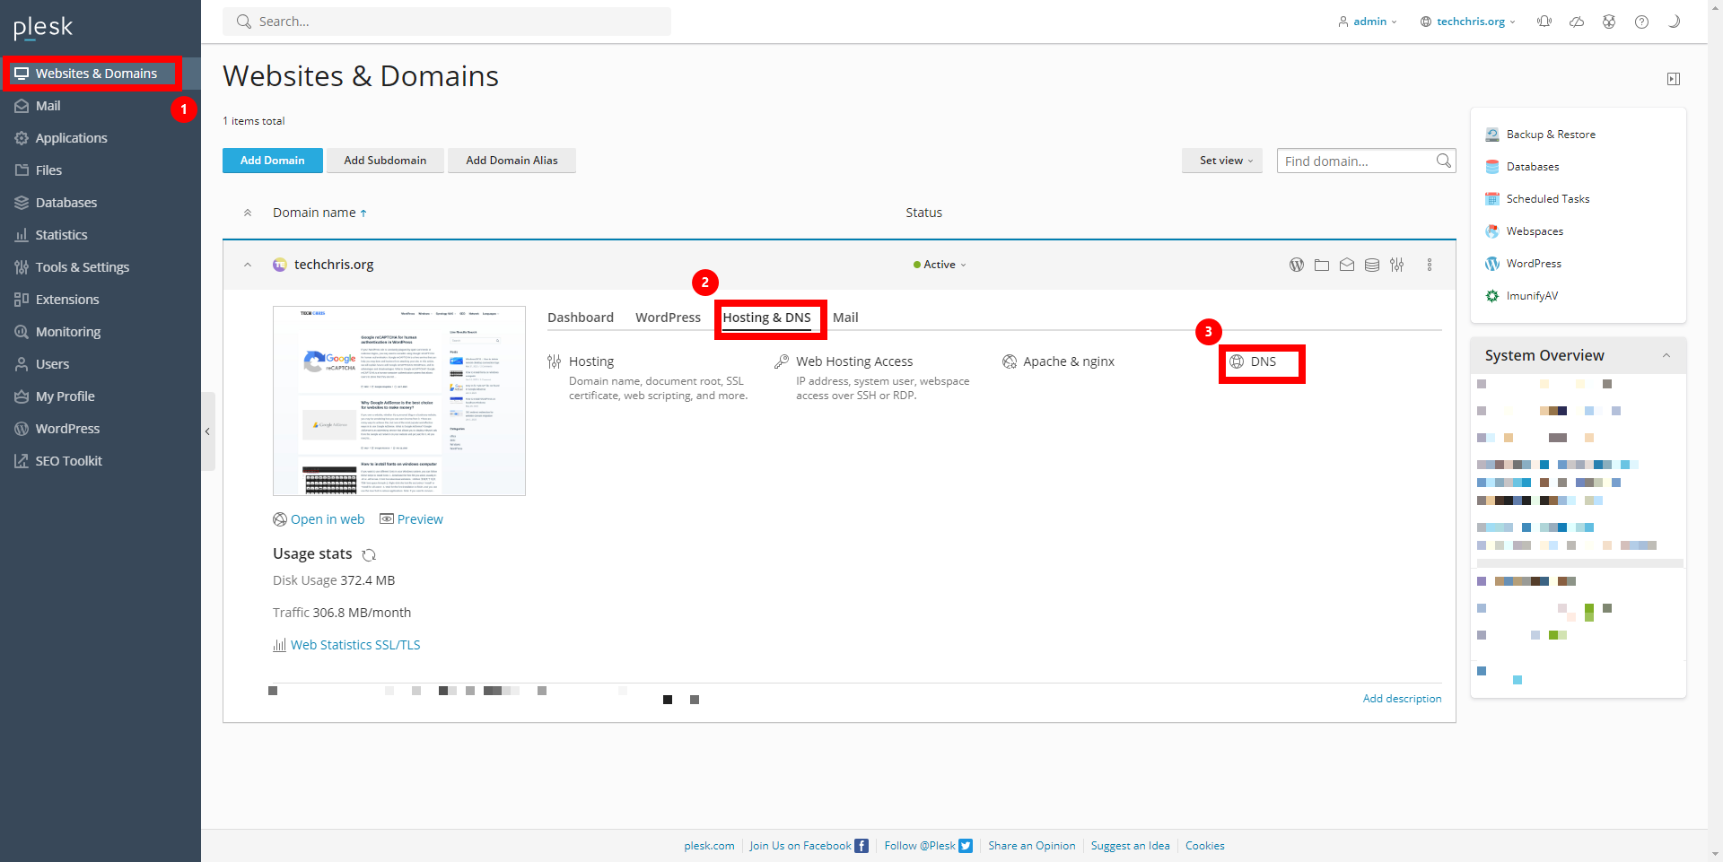This screenshot has width=1723, height=862.
Task: Expand the Active status dropdown
Action: click(940, 265)
